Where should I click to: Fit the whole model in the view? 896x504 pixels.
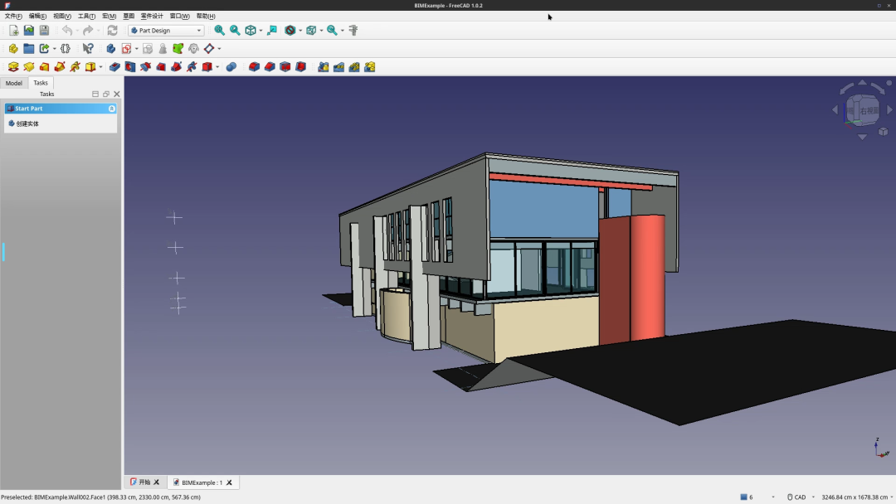(x=218, y=30)
